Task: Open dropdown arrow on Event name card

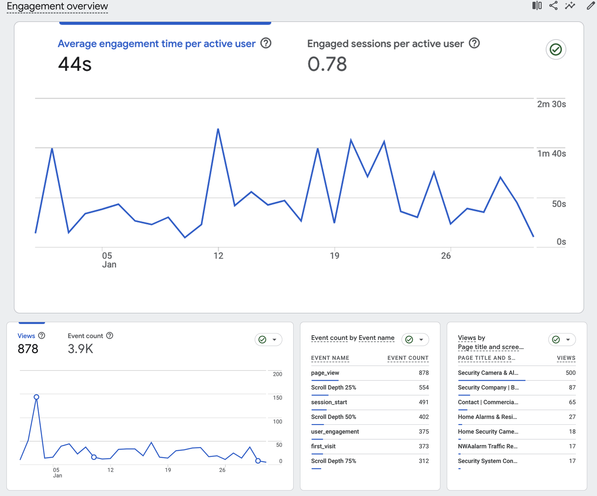Action: [421, 339]
